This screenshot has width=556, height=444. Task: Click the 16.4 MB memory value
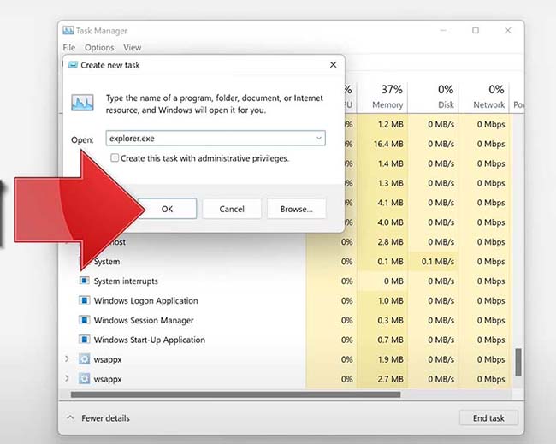pyautogui.click(x=388, y=144)
